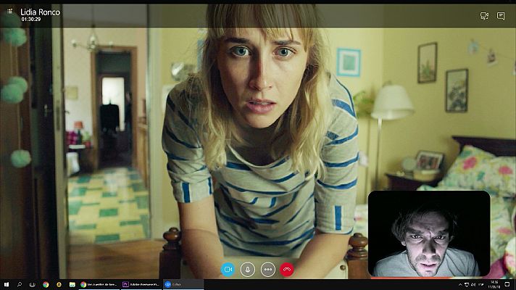
Task: End the call with red hang-up button
Action: point(288,269)
